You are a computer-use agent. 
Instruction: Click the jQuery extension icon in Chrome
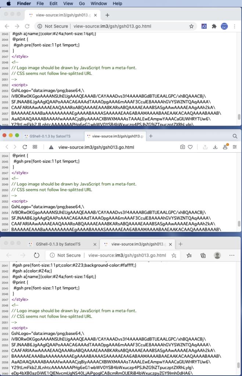[x=204, y=26]
